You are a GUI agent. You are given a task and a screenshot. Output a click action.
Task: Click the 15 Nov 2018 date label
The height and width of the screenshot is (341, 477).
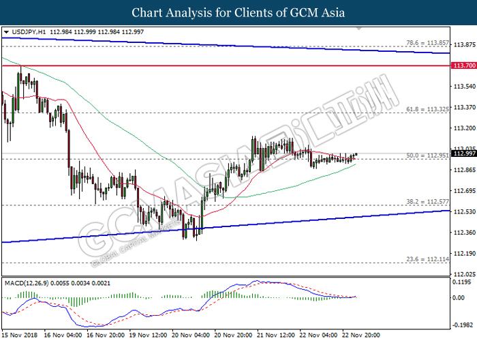click(20, 336)
